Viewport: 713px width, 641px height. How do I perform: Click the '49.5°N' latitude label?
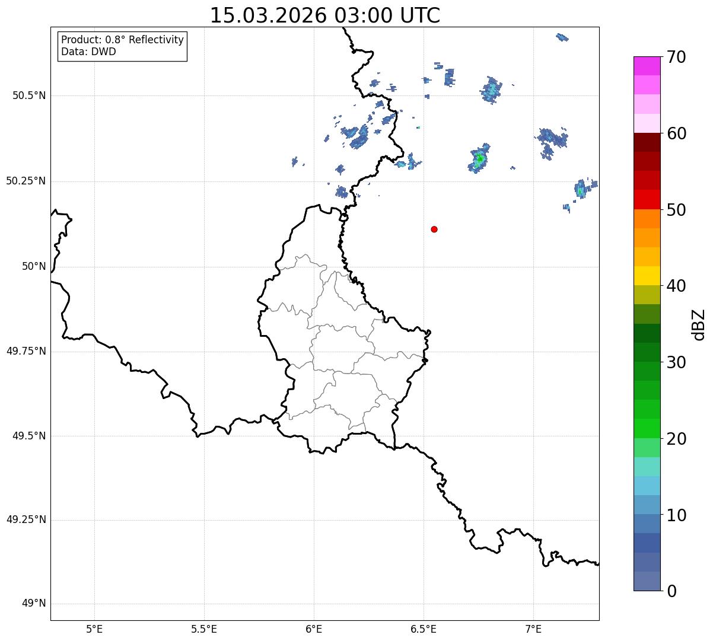29,436
